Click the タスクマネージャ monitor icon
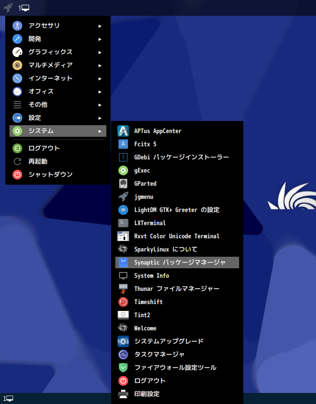 click(123, 354)
